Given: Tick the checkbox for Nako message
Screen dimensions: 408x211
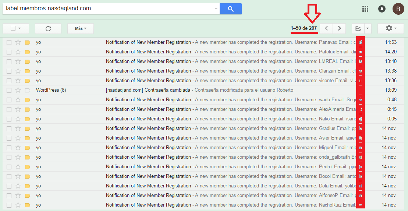Looking at the screenshot, I should click(x=9, y=119).
